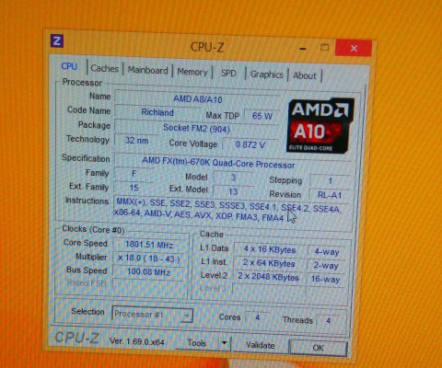Click the AMD A10 processor logo

[320, 125]
